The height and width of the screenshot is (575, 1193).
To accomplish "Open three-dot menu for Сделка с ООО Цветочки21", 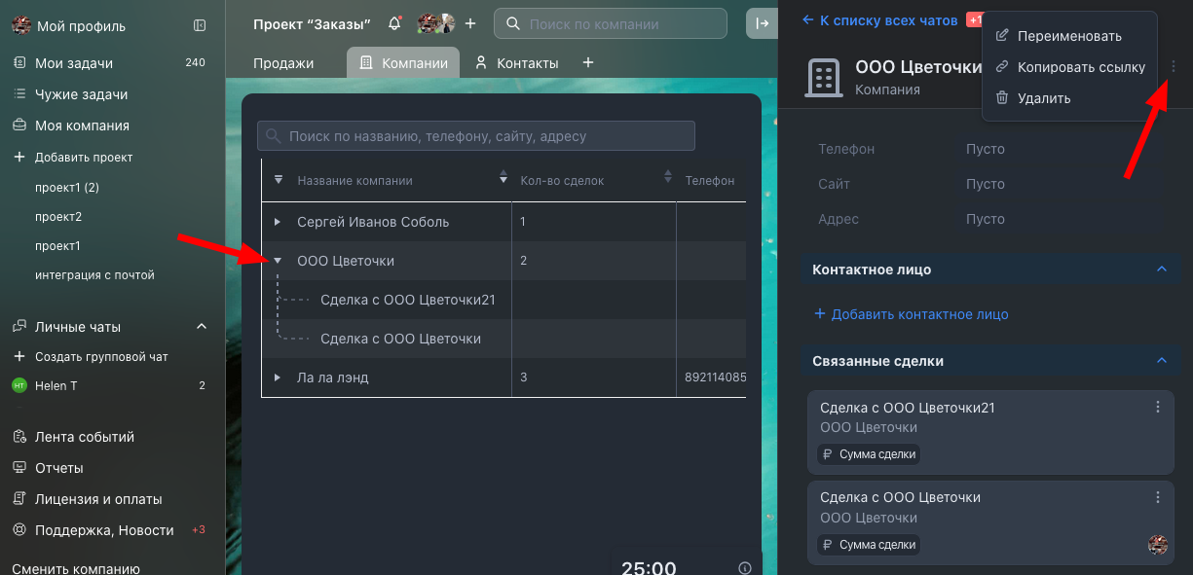I will click(1158, 408).
